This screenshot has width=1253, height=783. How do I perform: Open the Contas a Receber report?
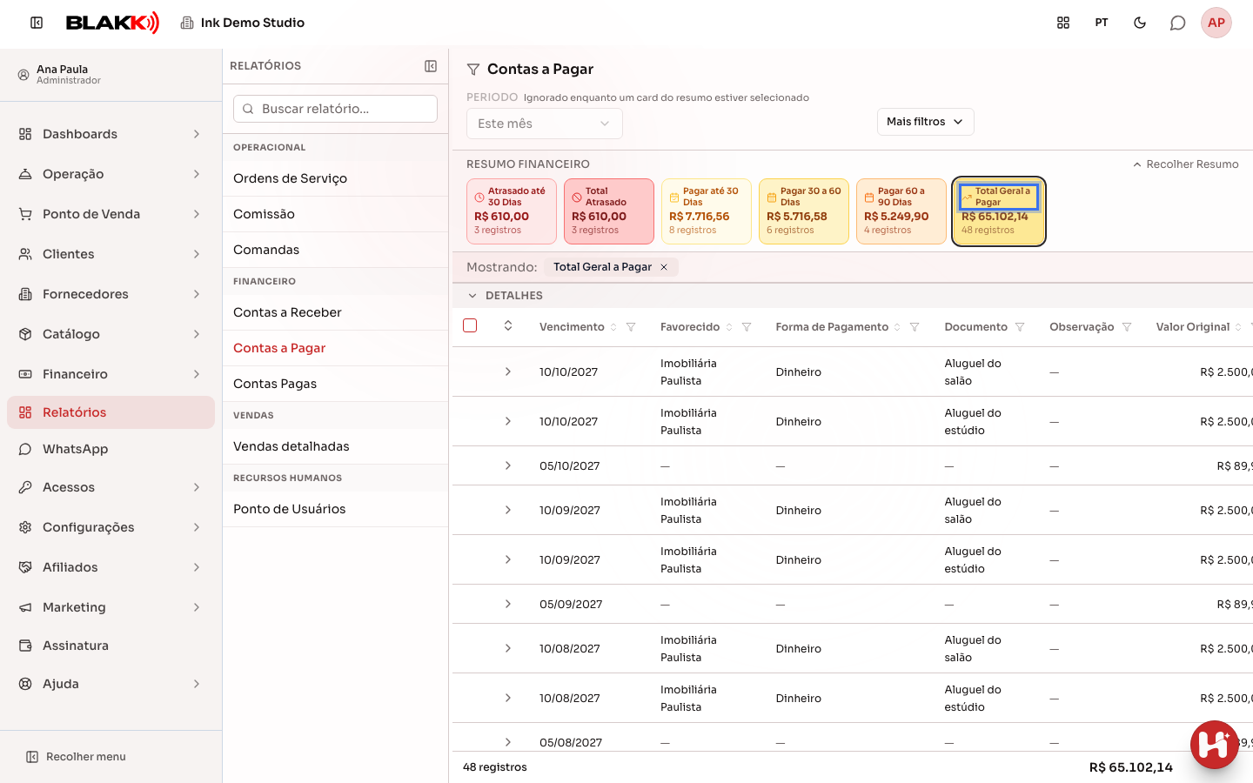click(335, 312)
